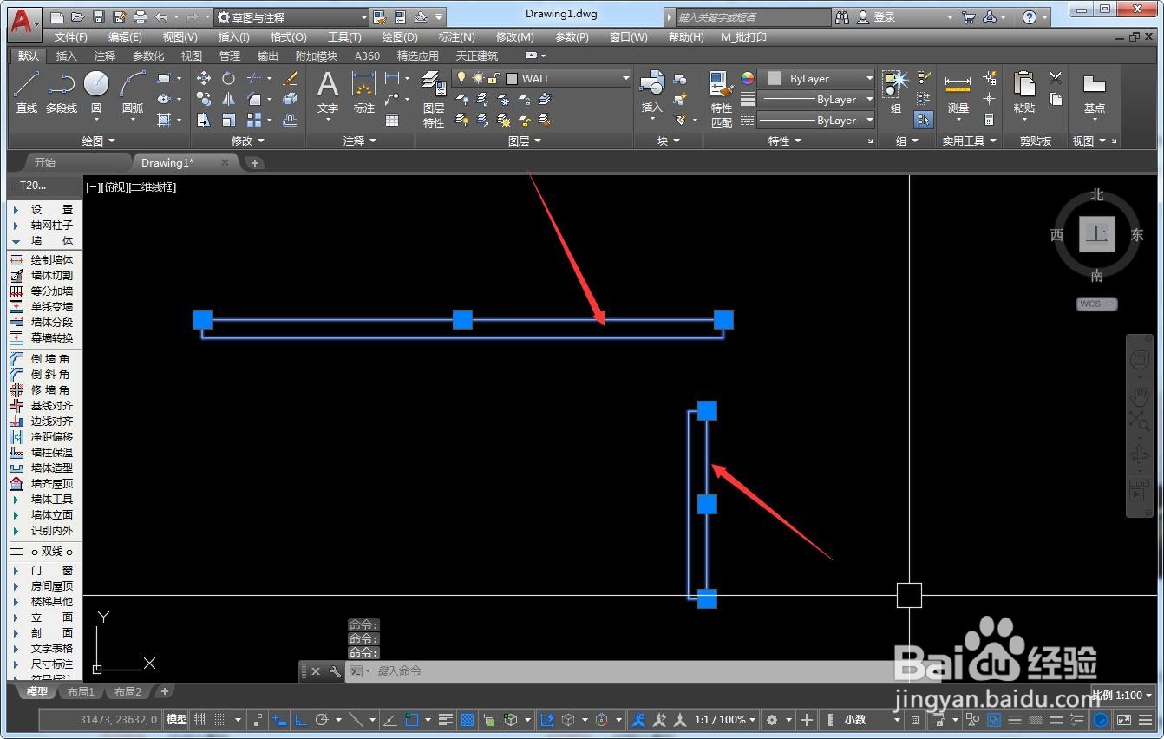Click the WCS coordinate system button
This screenshot has height=739, width=1164.
[1096, 304]
